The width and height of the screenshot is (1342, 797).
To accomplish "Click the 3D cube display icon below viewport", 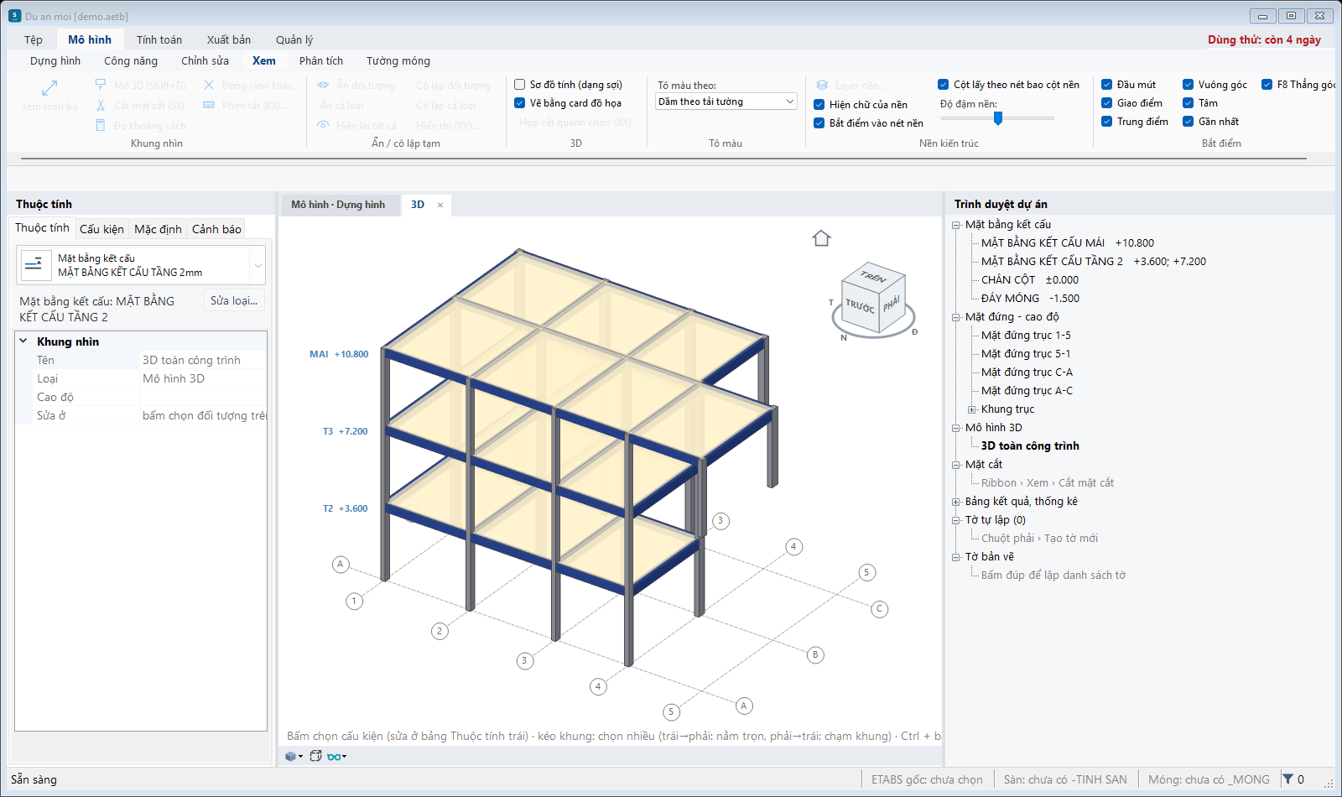I will (x=290, y=756).
